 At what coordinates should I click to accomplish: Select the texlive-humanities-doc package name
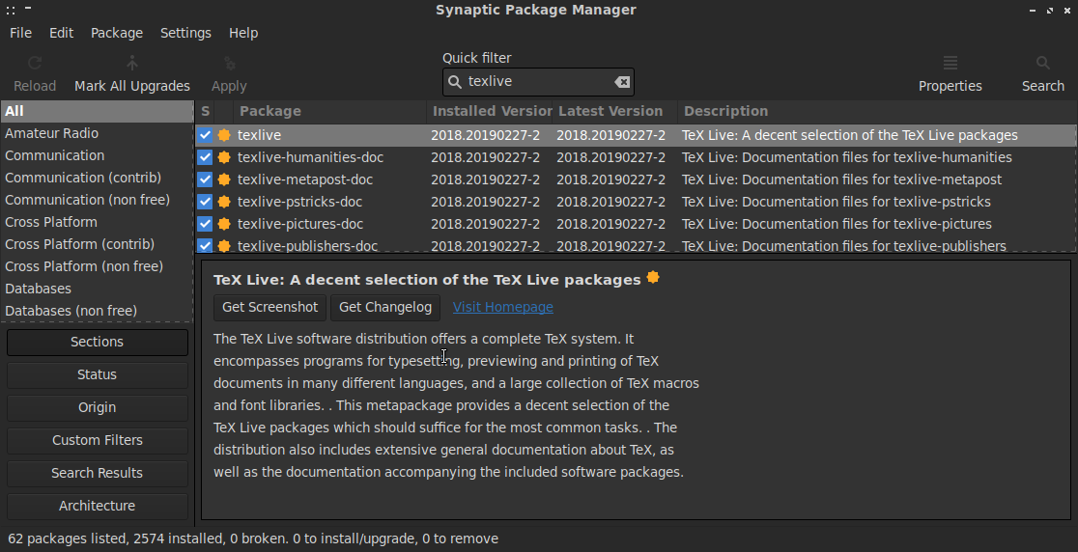pyautogui.click(x=310, y=157)
